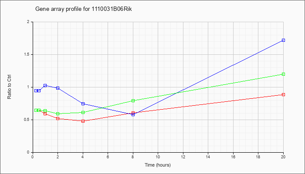Click the red data point at 20 hours
The image size is (305, 174).
point(283,94)
